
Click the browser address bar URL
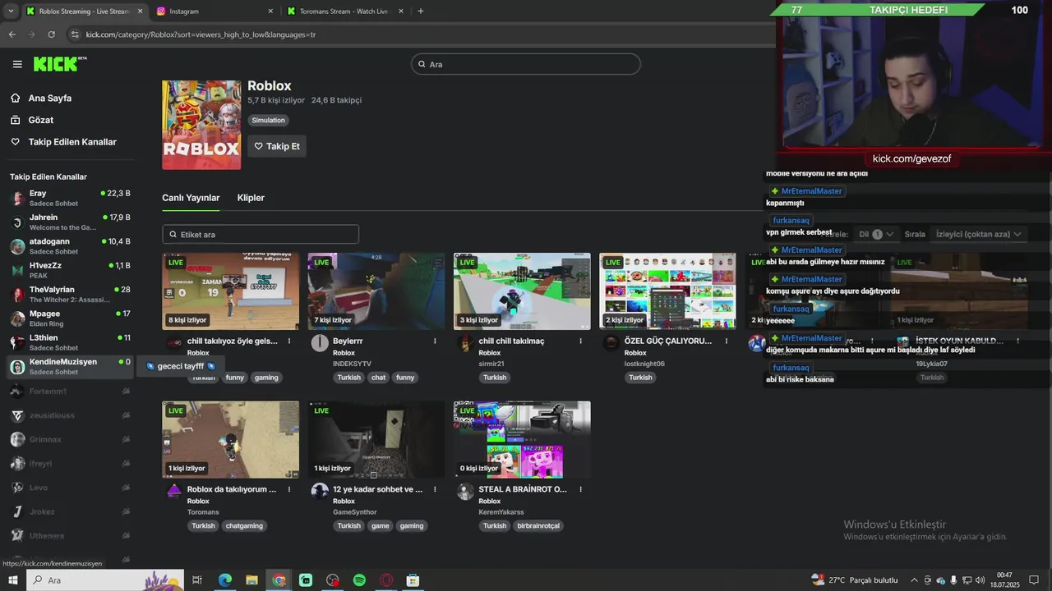pos(201,34)
